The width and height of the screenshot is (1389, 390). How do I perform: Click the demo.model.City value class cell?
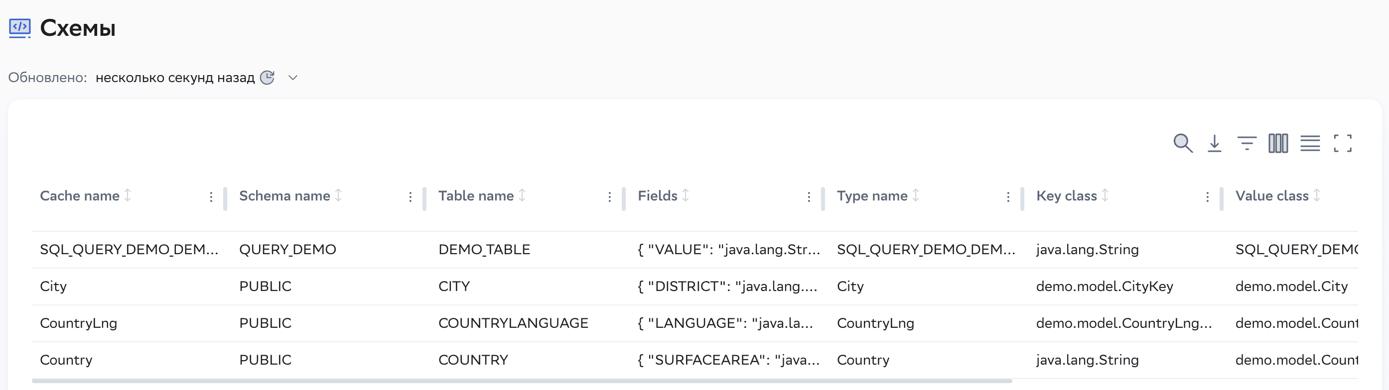[1291, 286]
